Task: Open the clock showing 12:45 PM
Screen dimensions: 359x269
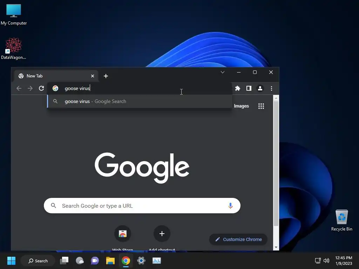Action: (344, 261)
